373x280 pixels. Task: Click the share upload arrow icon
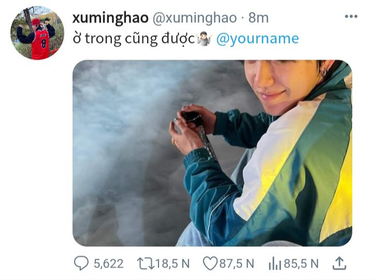[339, 263]
